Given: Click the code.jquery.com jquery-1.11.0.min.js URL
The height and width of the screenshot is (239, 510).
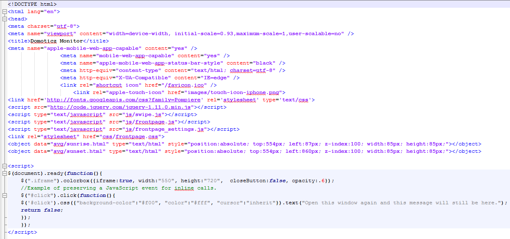Looking at the screenshot, I should click(120, 107).
